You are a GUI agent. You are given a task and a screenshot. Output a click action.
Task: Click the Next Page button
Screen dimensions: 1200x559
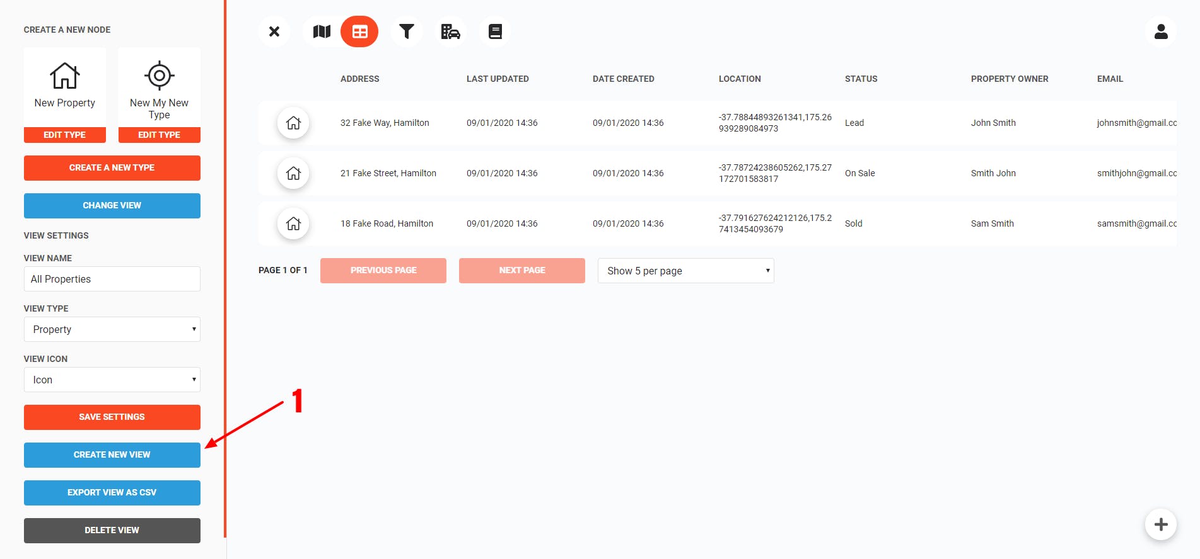[x=522, y=271]
